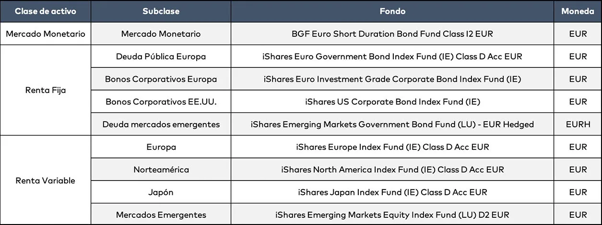Click the 'Deuda Pública Europa' subclass cell

[161, 56]
